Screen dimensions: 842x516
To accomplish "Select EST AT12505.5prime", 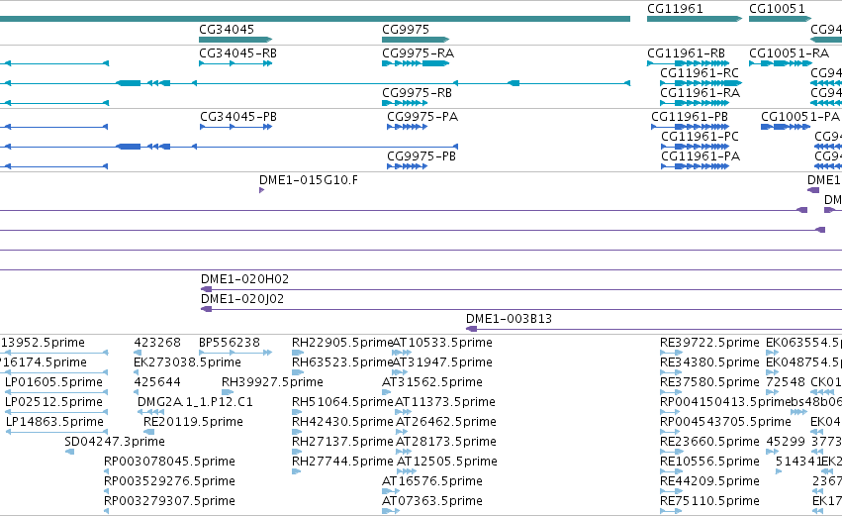I will pyautogui.click(x=447, y=462).
